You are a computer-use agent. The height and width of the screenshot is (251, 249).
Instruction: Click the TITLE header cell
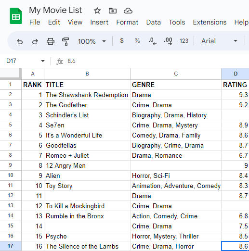click(x=87, y=85)
